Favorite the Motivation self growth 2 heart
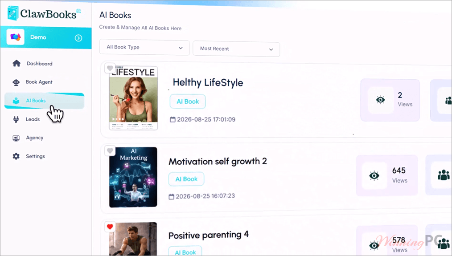The height and width of the screenshot is (256, 452). tap(110, 150)
